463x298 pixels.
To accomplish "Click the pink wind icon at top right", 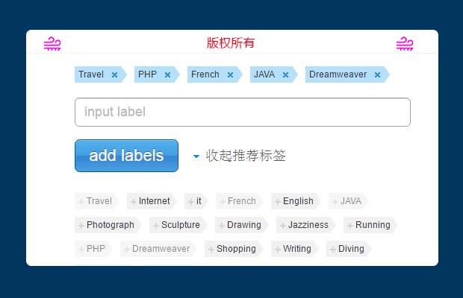I will pyautogui.click(x=405, y=43).
